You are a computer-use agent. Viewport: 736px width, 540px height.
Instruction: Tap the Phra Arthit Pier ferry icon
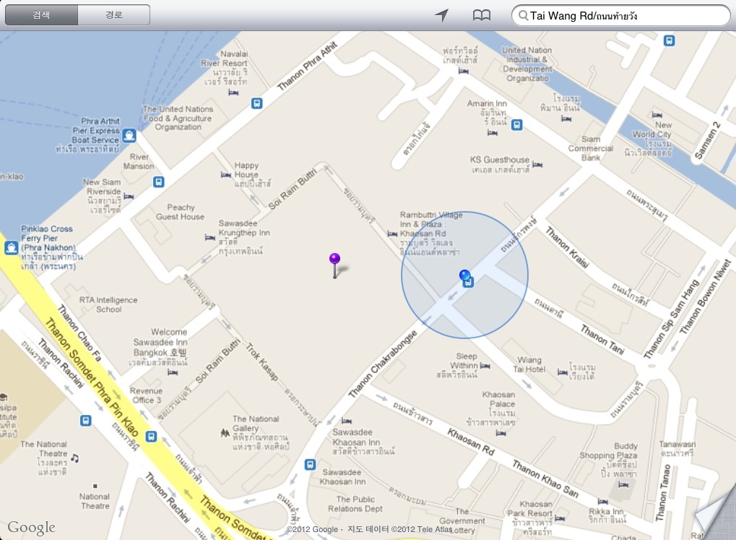click(129, 136)
